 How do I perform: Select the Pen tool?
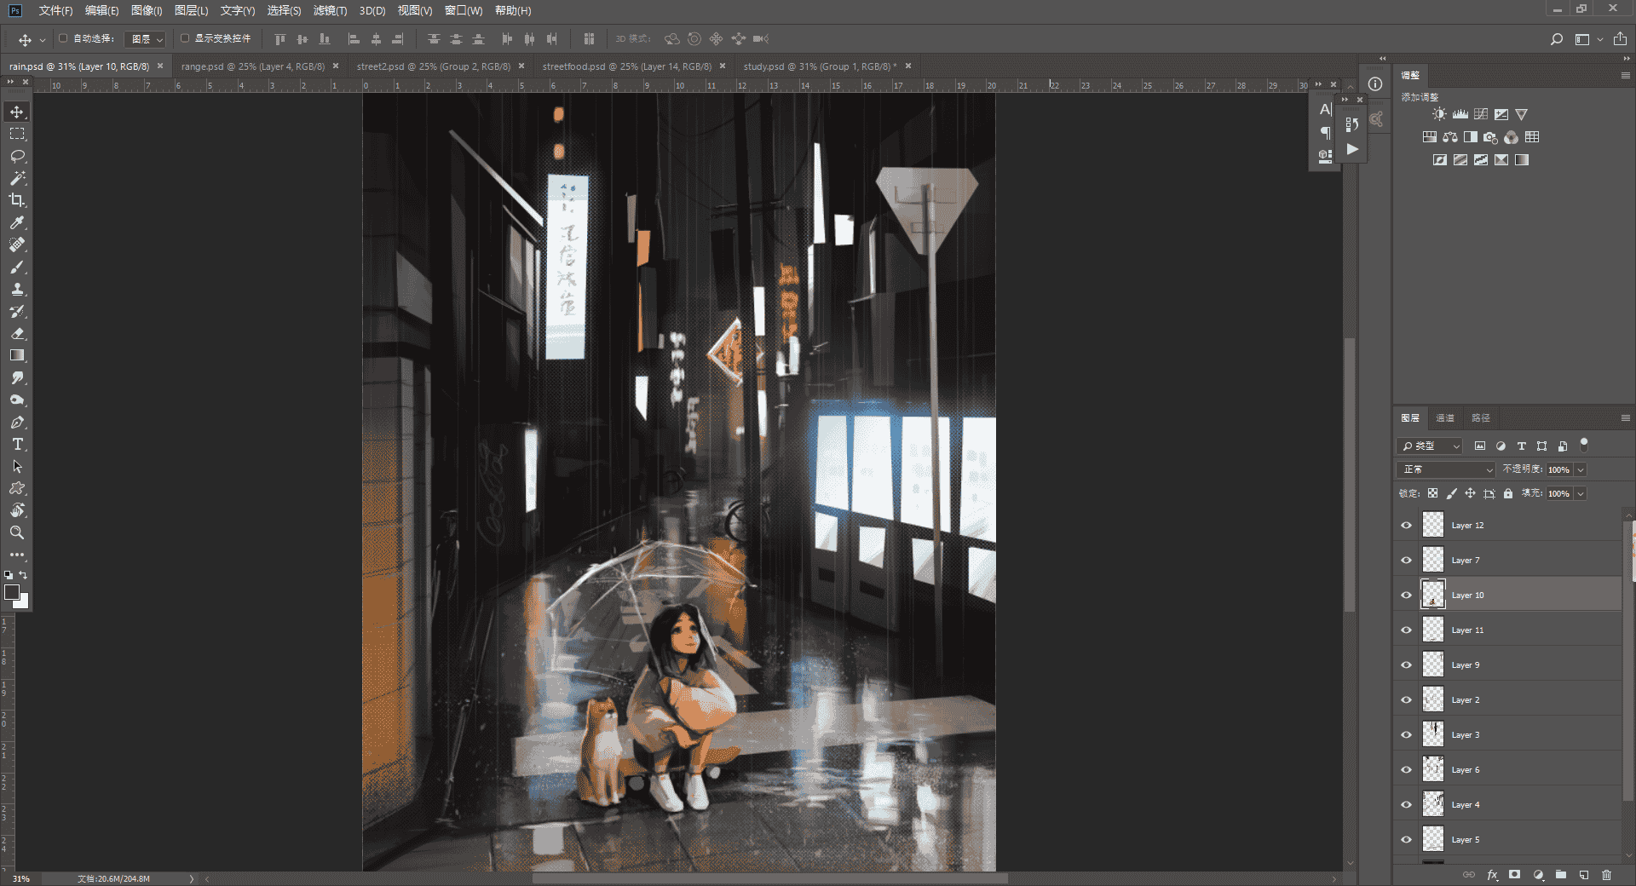coord(17,422)
